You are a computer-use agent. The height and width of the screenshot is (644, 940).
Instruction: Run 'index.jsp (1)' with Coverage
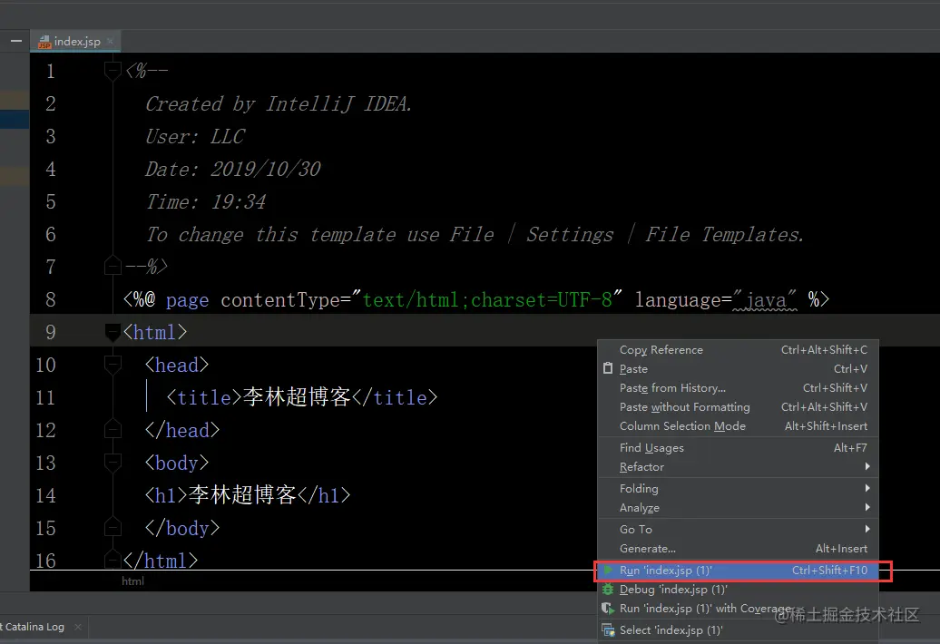[738, 609]
